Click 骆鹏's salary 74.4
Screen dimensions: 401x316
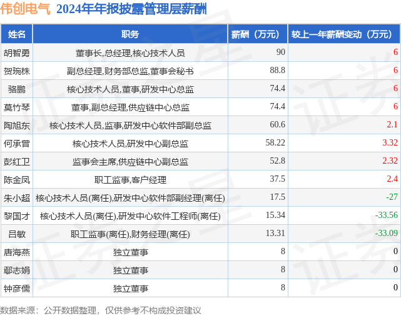278,88
